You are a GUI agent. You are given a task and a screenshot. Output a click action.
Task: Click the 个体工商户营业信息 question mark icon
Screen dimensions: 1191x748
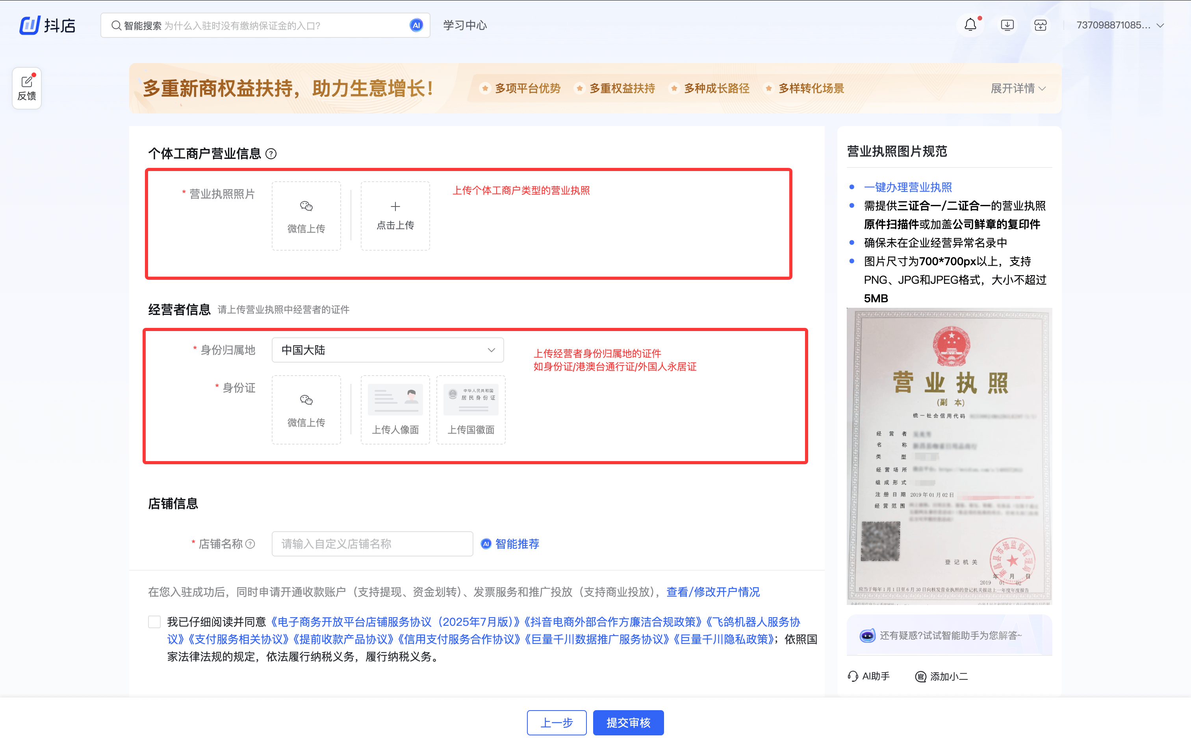point(271,153)
